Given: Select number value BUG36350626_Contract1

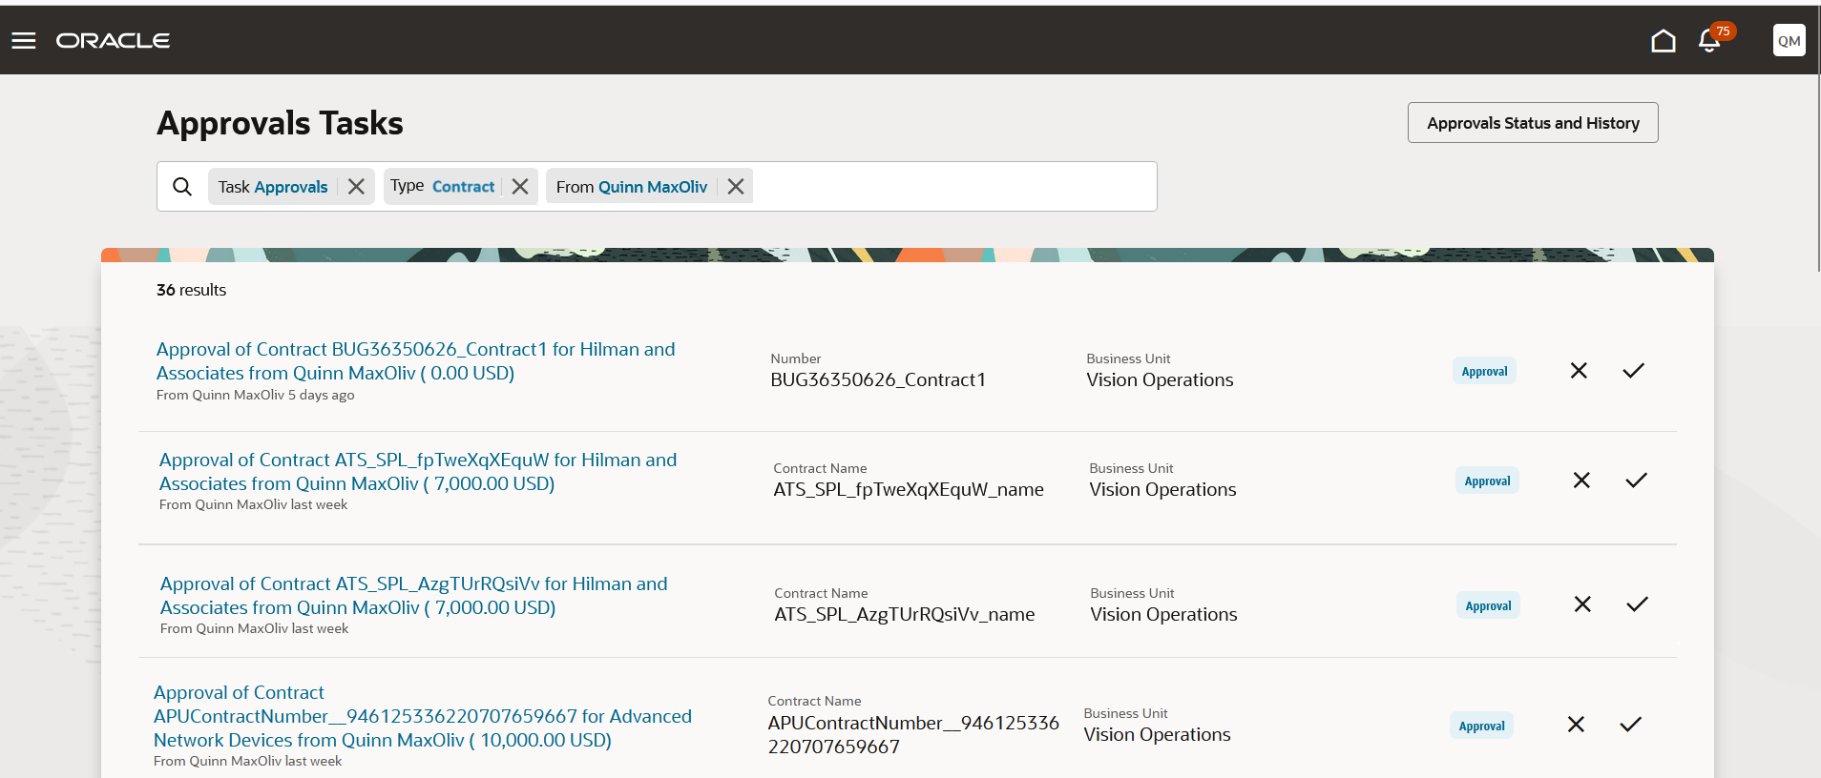Looking at the screenshot, I should (x=878, y=379).
